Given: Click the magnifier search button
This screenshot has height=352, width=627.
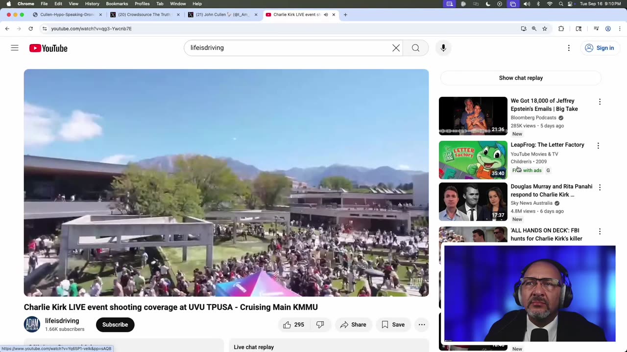Looking at the screenshot, I should [415, 48].
